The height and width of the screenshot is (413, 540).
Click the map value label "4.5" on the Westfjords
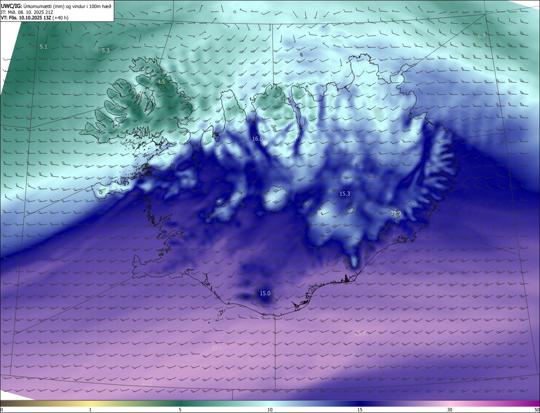pyautogui.click(x=161, y=82)
